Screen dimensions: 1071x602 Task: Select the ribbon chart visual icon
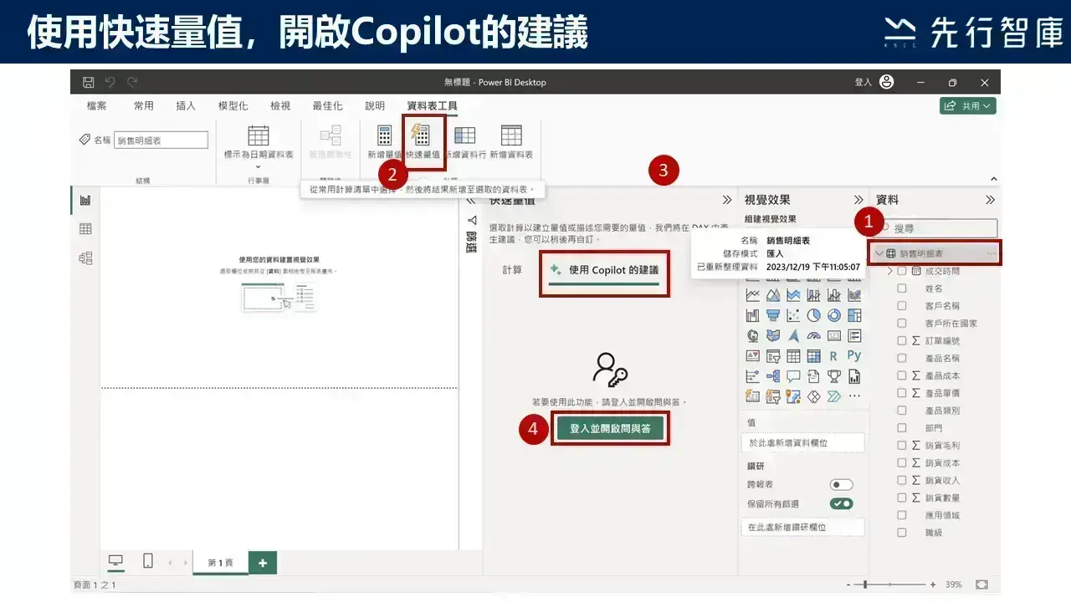coord(854,295)
